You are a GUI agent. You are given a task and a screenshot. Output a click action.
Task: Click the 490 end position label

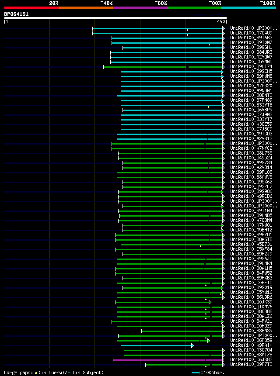(221, 21)
